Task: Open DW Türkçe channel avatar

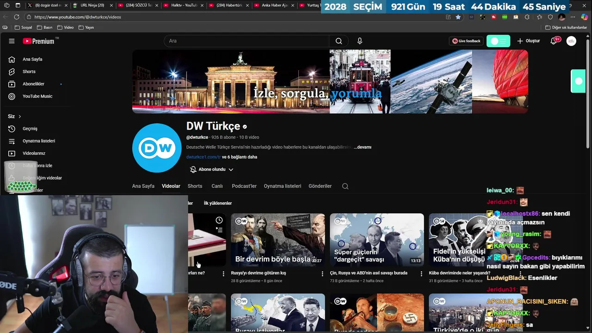Action: pyautogui.click(x=157, y=148)
